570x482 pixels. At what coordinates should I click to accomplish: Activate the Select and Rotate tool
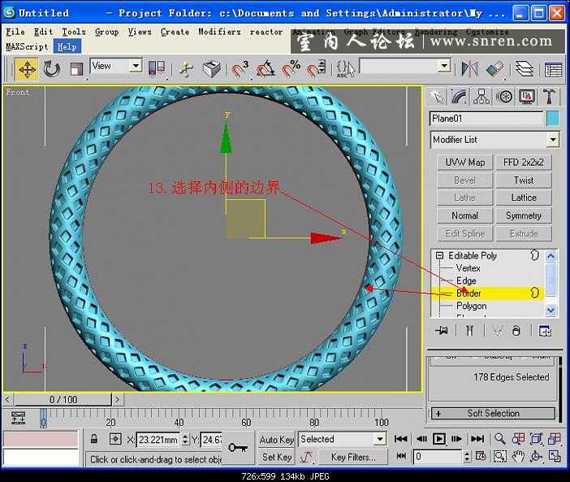(51, 69)
